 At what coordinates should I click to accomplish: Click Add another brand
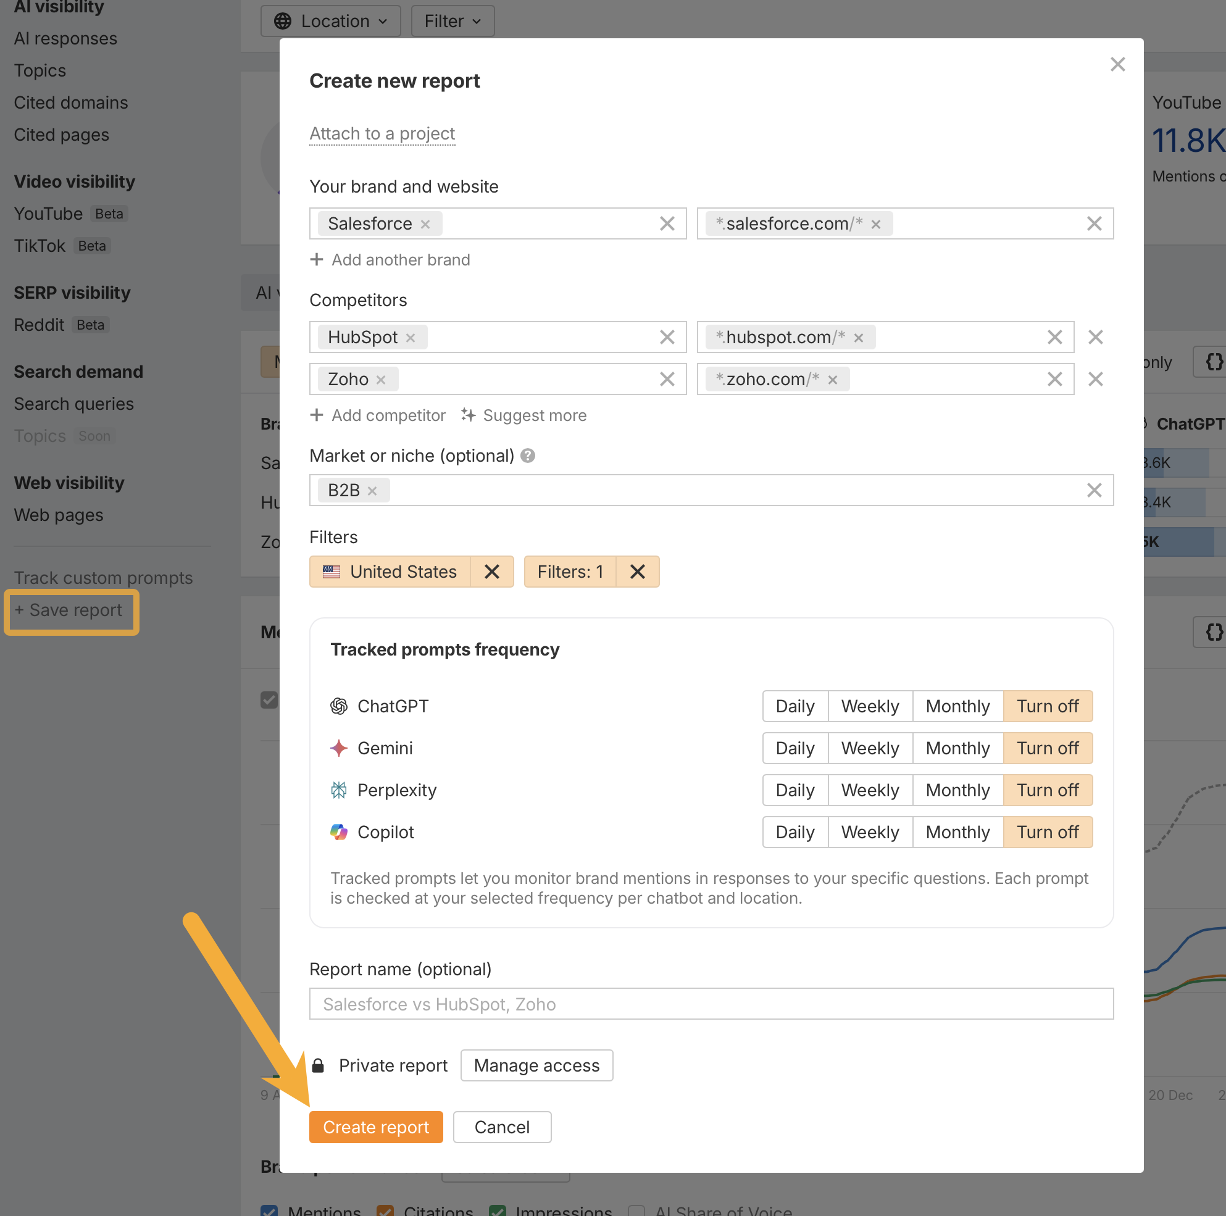point(390,260)
